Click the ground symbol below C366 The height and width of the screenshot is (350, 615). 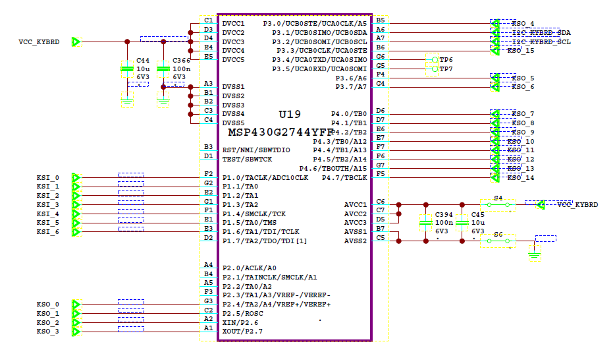(163, 100)
